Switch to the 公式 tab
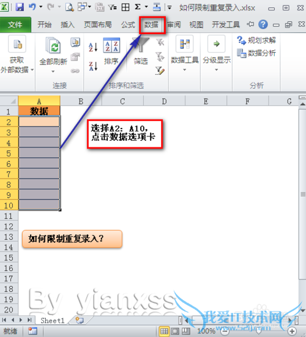This screenshot has height=337, width=306. (128, 24)
